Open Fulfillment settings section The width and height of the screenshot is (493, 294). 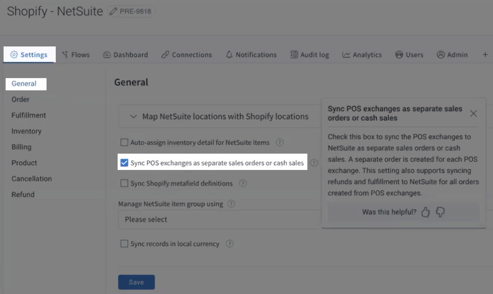(x=29, y=115)
